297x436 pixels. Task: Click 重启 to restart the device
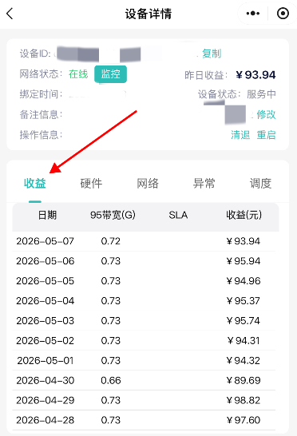click(266, 135)
